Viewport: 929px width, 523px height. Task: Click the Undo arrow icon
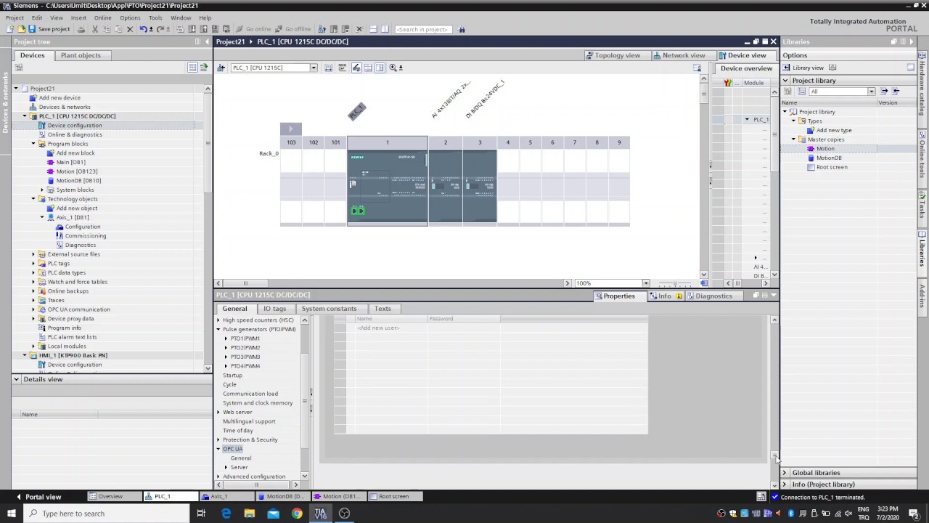point(144,29)
